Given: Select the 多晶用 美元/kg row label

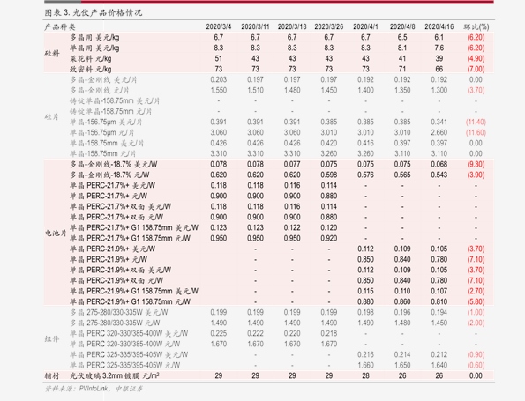Looking at the screenshot, I should point(94,38).
